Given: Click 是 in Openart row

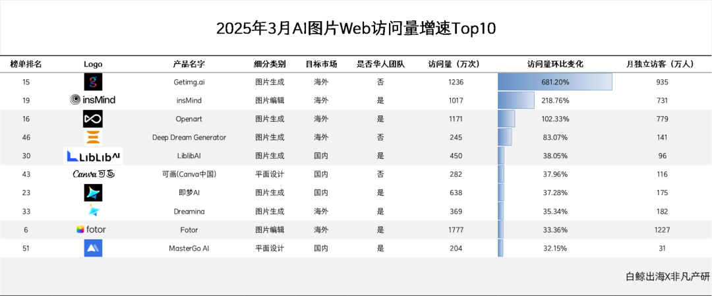Looking at the screenshot, I should pos(380,119).
